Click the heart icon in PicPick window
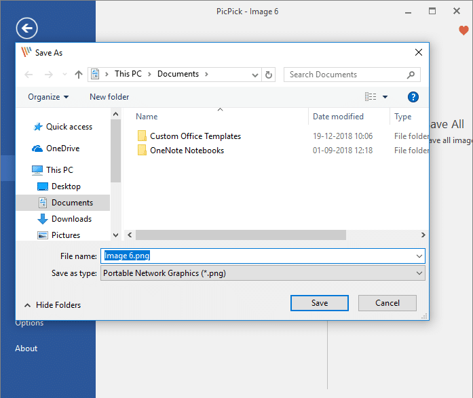This screenshot has width=473, height=398. click(463, 31)
